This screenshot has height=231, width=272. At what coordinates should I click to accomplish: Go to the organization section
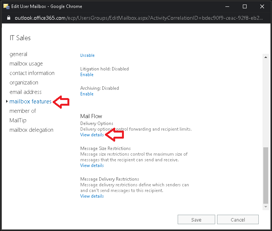(24, 83)
